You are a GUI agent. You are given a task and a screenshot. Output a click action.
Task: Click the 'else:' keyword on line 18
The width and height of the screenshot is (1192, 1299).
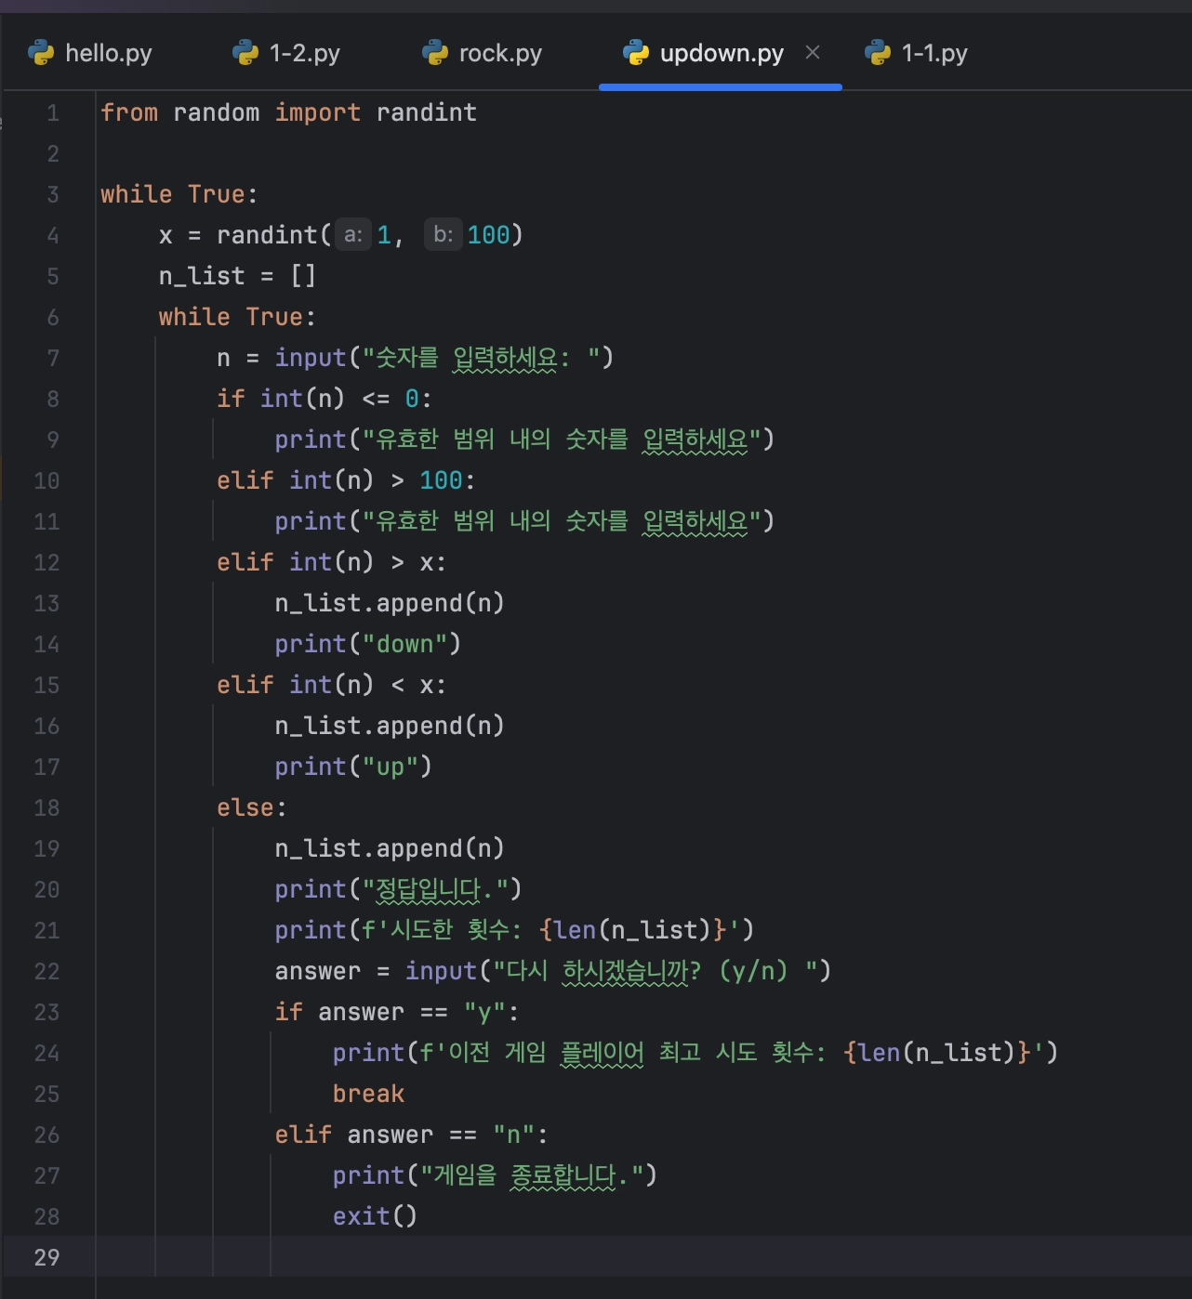(x=252, y=808)
